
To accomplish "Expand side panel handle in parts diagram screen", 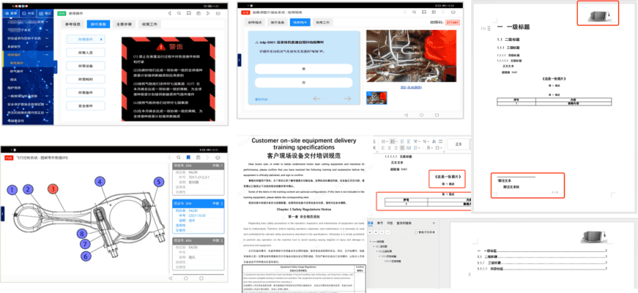I will (x=2, y=213).
